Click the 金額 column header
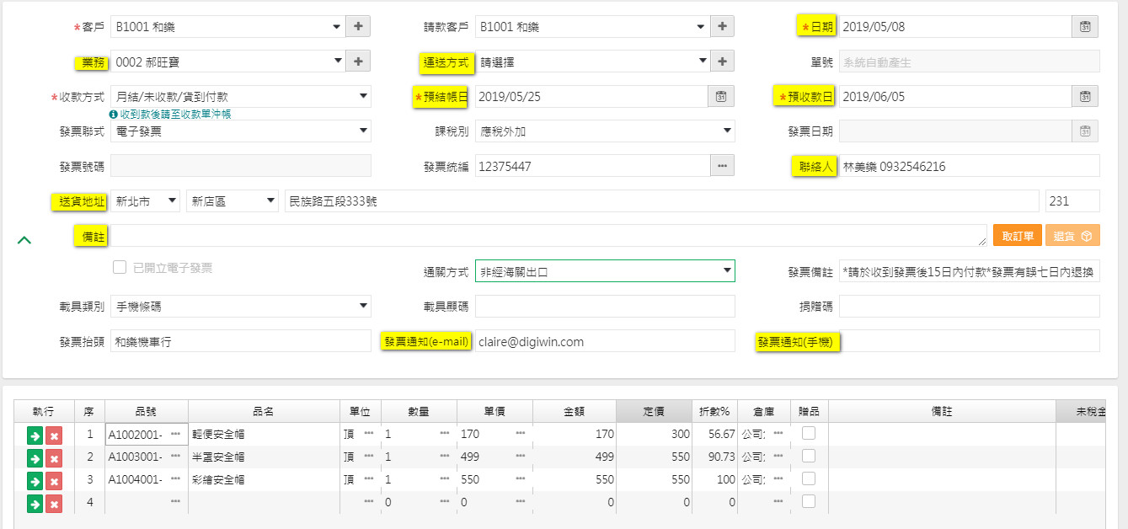1128x529 pixels. point(575,411)
